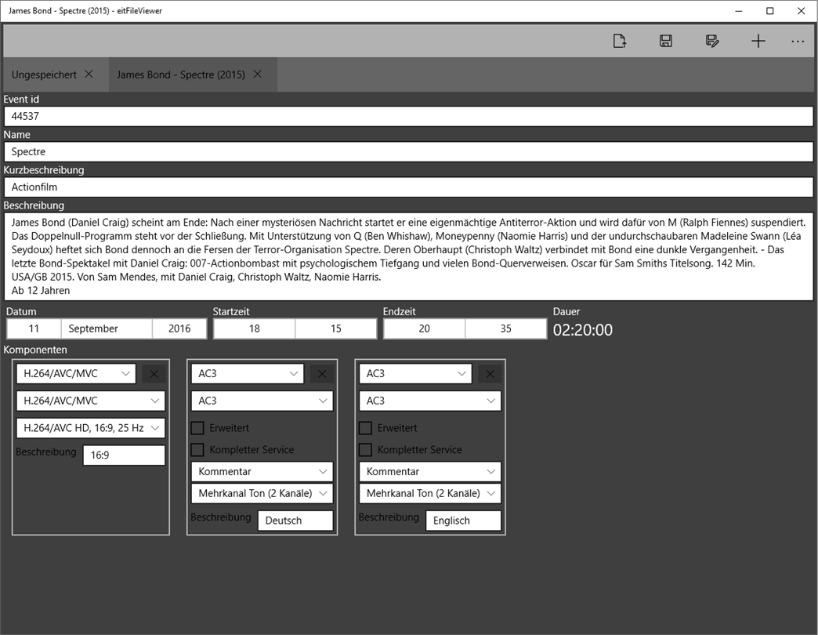Enable Kompletter Service in Englisch component
Image resolution: width=818 pixels, height=635 pixels.
click(365, 450)
